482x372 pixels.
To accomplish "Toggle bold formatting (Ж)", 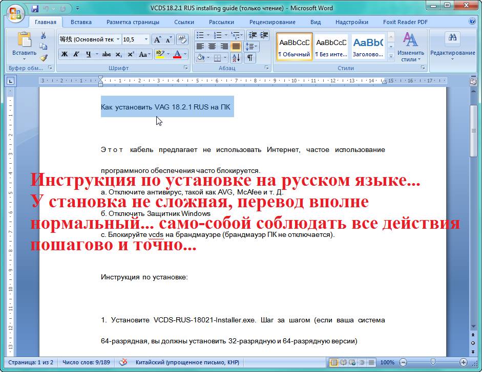I will (65, 54).
